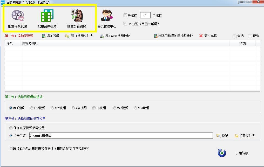This screenshot has width=264, height=167.
Task: Click the 反选 text label
Action: pos(256,36)
